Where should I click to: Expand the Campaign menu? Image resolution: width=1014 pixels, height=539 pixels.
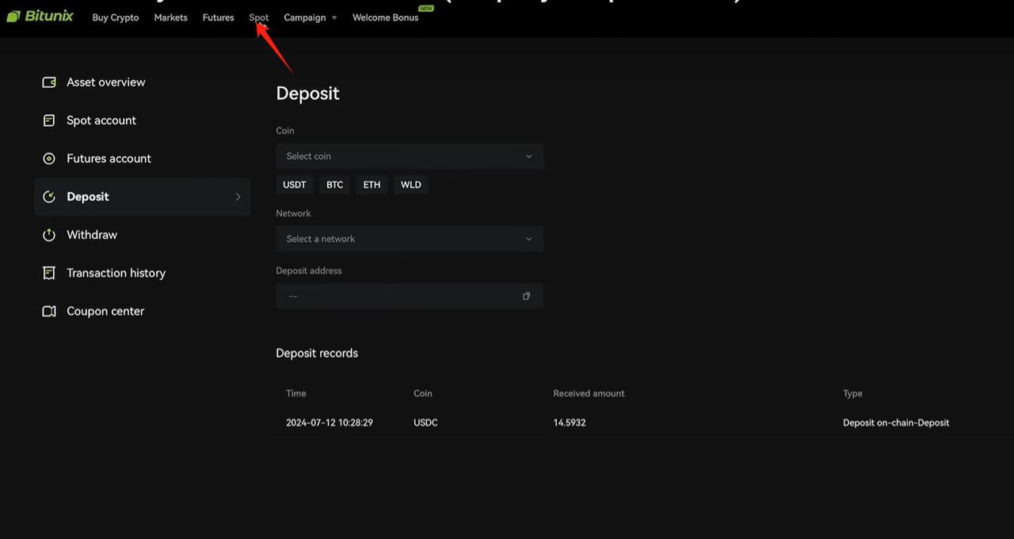click(x=310, y=17)
